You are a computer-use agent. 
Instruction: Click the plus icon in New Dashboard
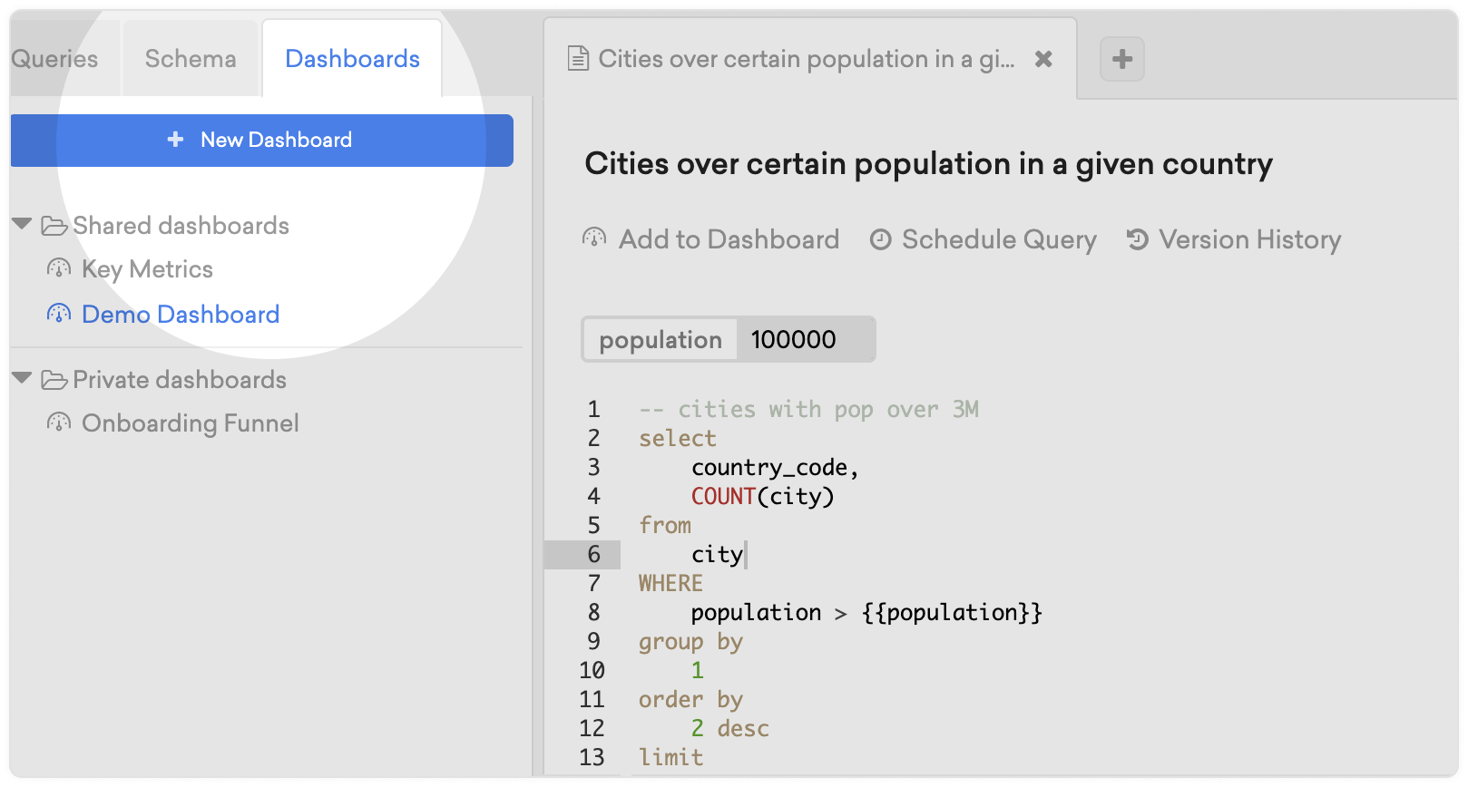[176, 140]
